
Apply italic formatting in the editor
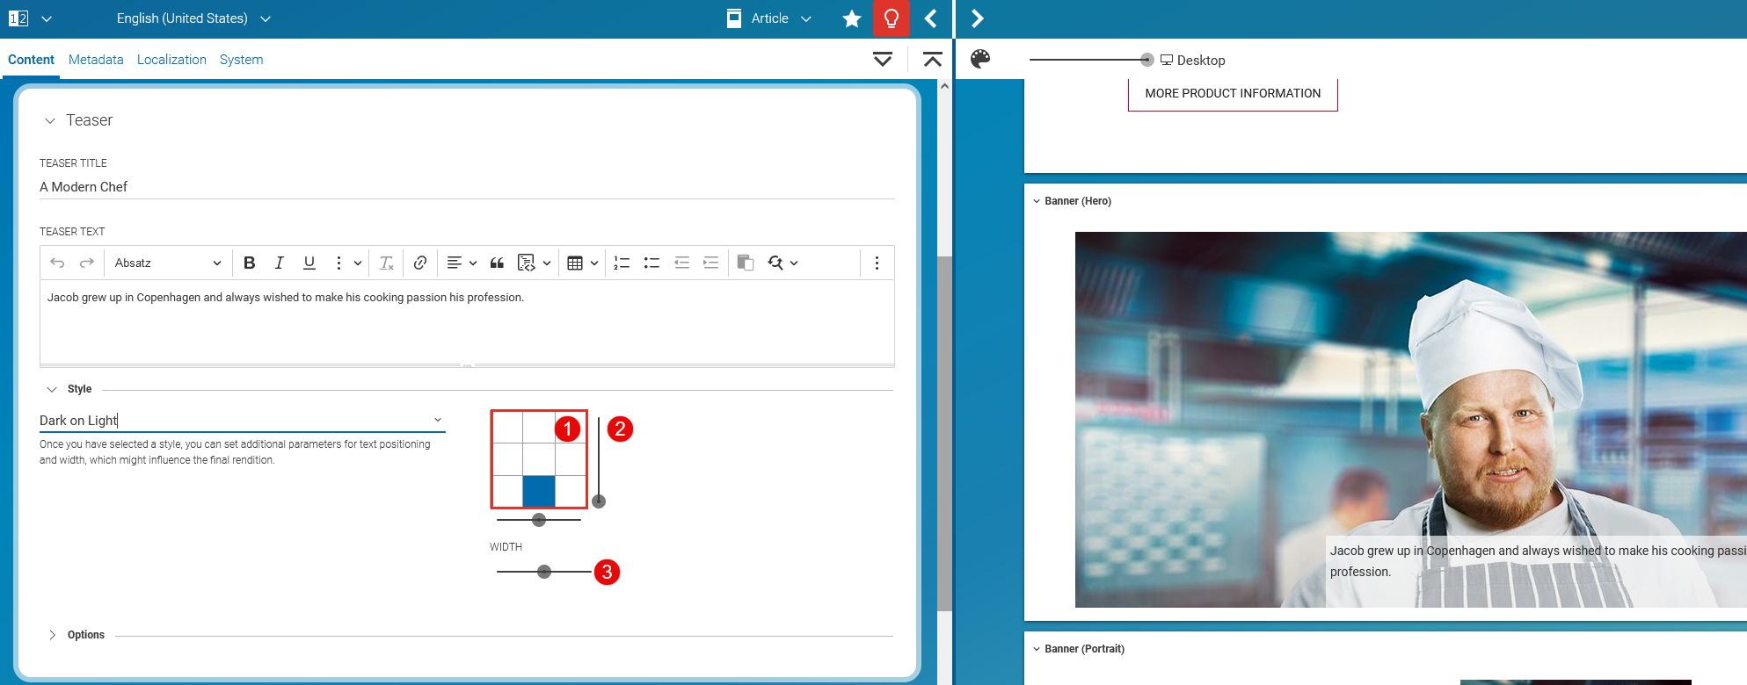280,263
